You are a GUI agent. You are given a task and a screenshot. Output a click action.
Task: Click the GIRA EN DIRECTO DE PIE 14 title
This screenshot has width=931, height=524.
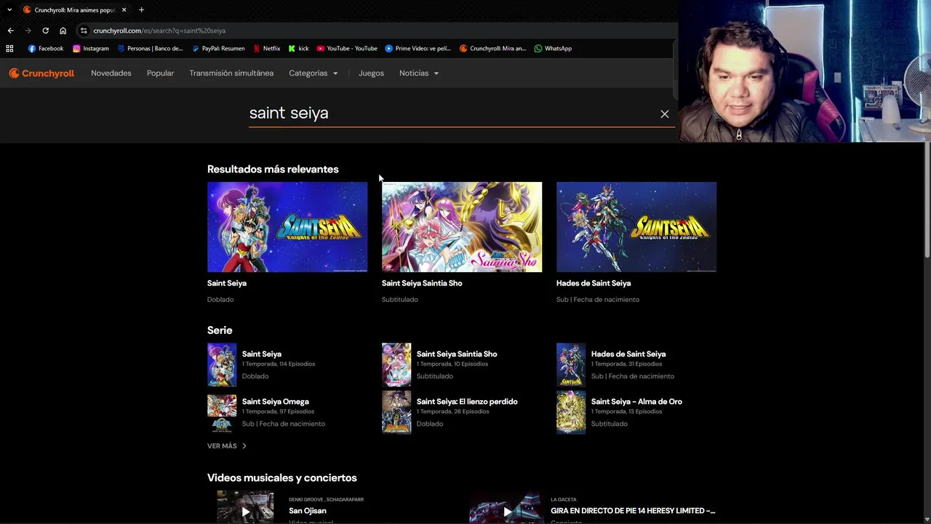pyautogui.click(x=633, y=511)
